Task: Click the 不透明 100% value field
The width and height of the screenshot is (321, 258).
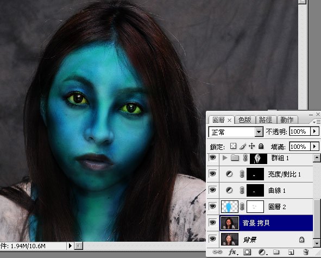Action: point(300,131)
